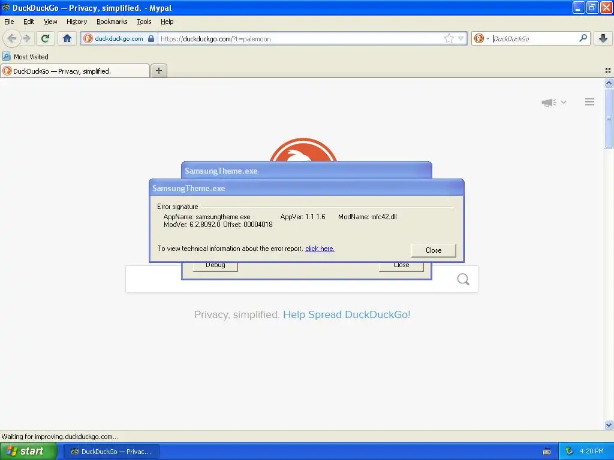
Task: Click Debug in the rear SamsungTheme.exe dialog
Action: (215, 266)
